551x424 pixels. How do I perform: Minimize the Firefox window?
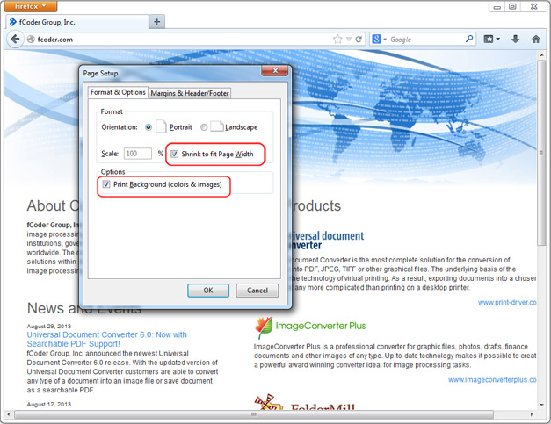[x=497, y=7]
